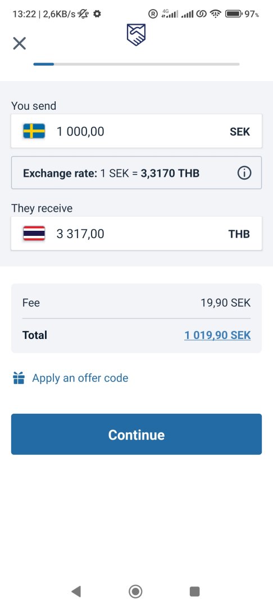Image resolution: width=273 pixels, height=608 pixels.
Task: Edit the They receive amount field
Action: 136,234
